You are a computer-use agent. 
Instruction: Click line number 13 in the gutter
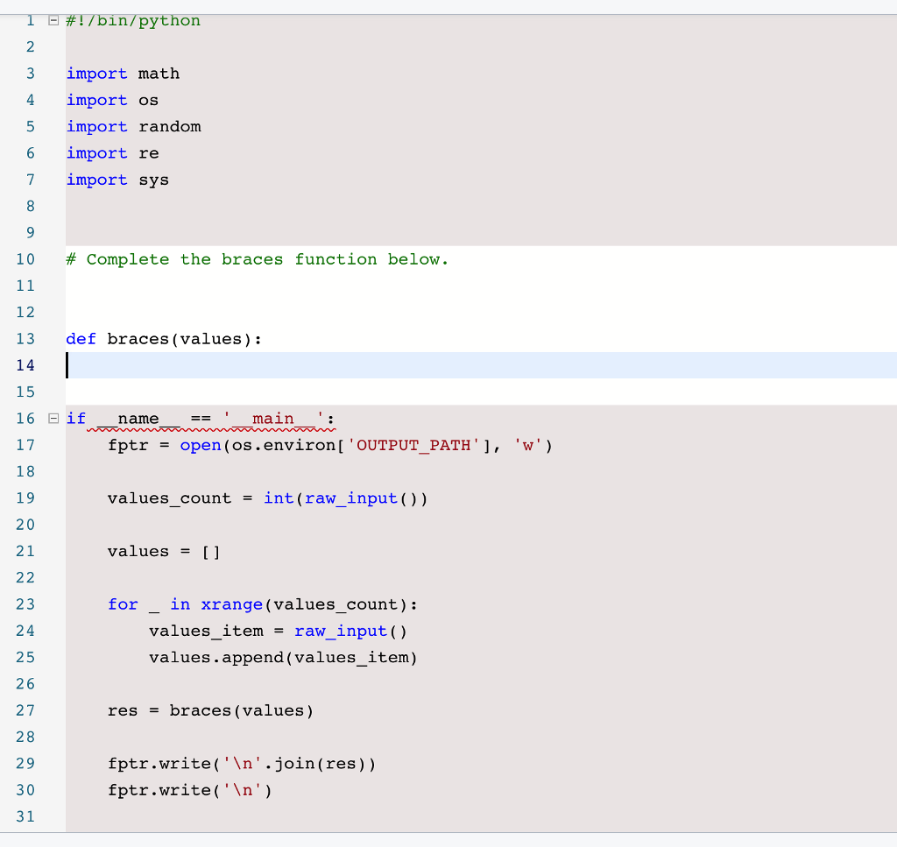coord(25,339)
